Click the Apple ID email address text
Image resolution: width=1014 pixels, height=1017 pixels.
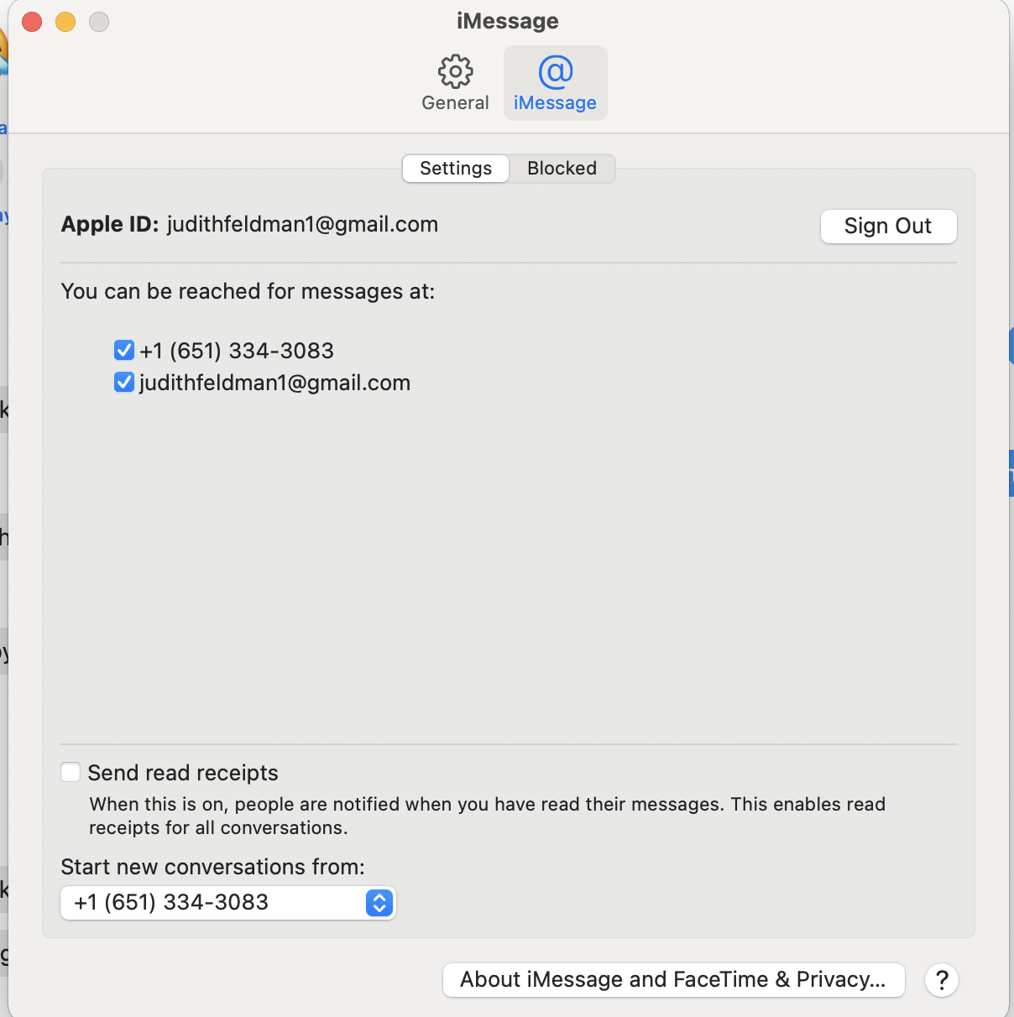302,224
